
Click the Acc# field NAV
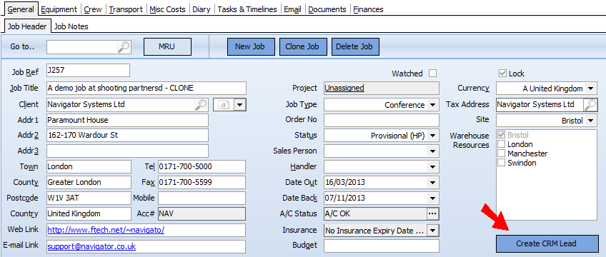[x=202, y=213]
